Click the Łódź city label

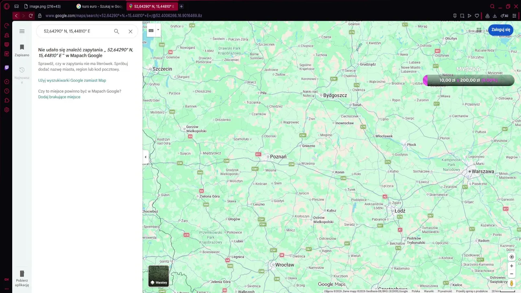[x=400, y=211]
